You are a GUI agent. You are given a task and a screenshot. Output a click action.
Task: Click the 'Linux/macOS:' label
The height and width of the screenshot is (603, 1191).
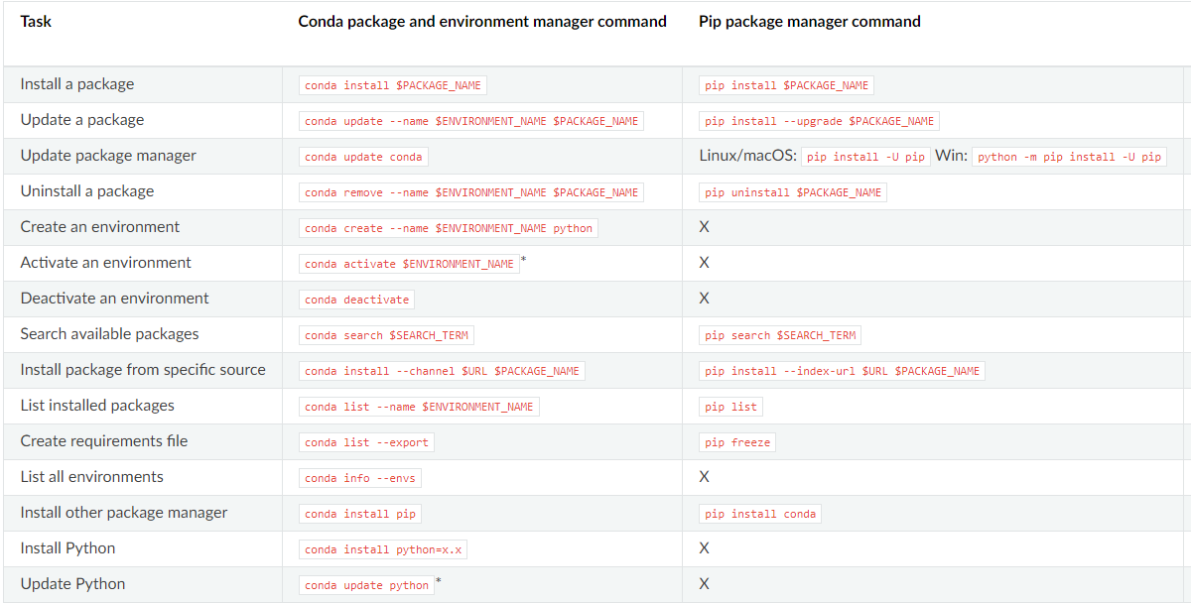click(747, 156)
